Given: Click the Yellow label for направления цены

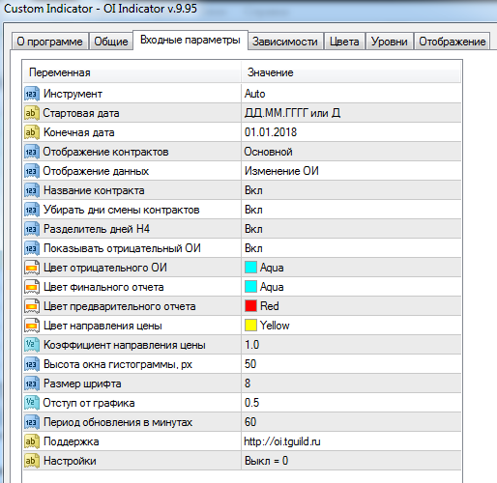Looking at the screenshot, I should click(x=275, y=326).
